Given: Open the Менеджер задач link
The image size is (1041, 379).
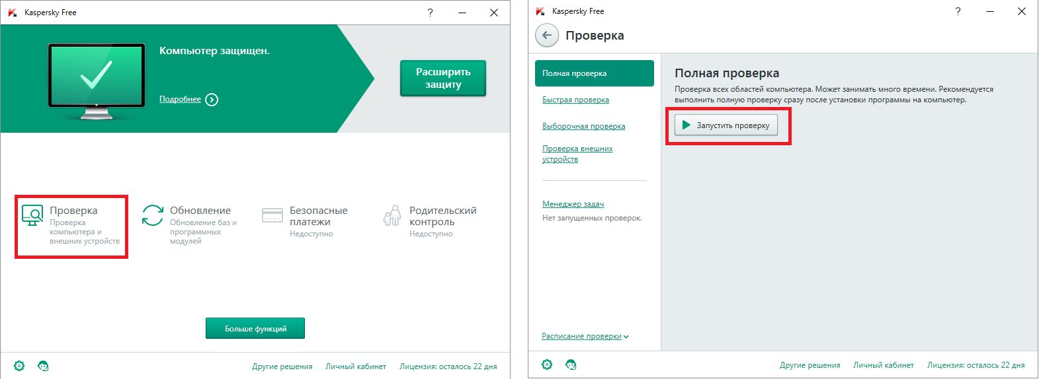Looking at the screenshot, I should coord(573,204).
